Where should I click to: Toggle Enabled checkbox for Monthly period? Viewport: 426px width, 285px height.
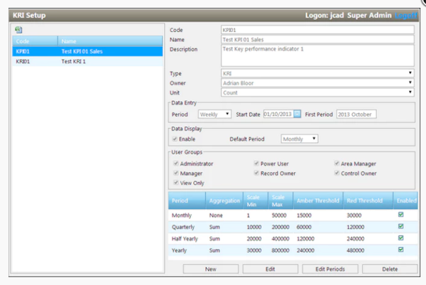pyautogui.click(x=400, y=215)
